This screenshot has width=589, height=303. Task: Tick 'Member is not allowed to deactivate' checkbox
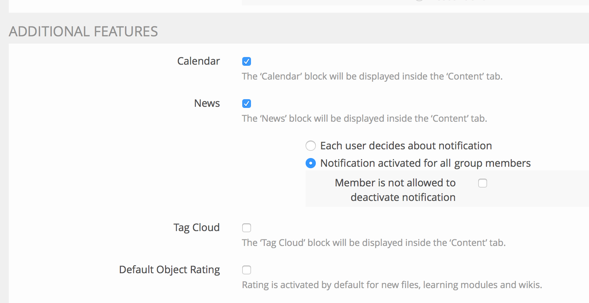tap(483, 183)
